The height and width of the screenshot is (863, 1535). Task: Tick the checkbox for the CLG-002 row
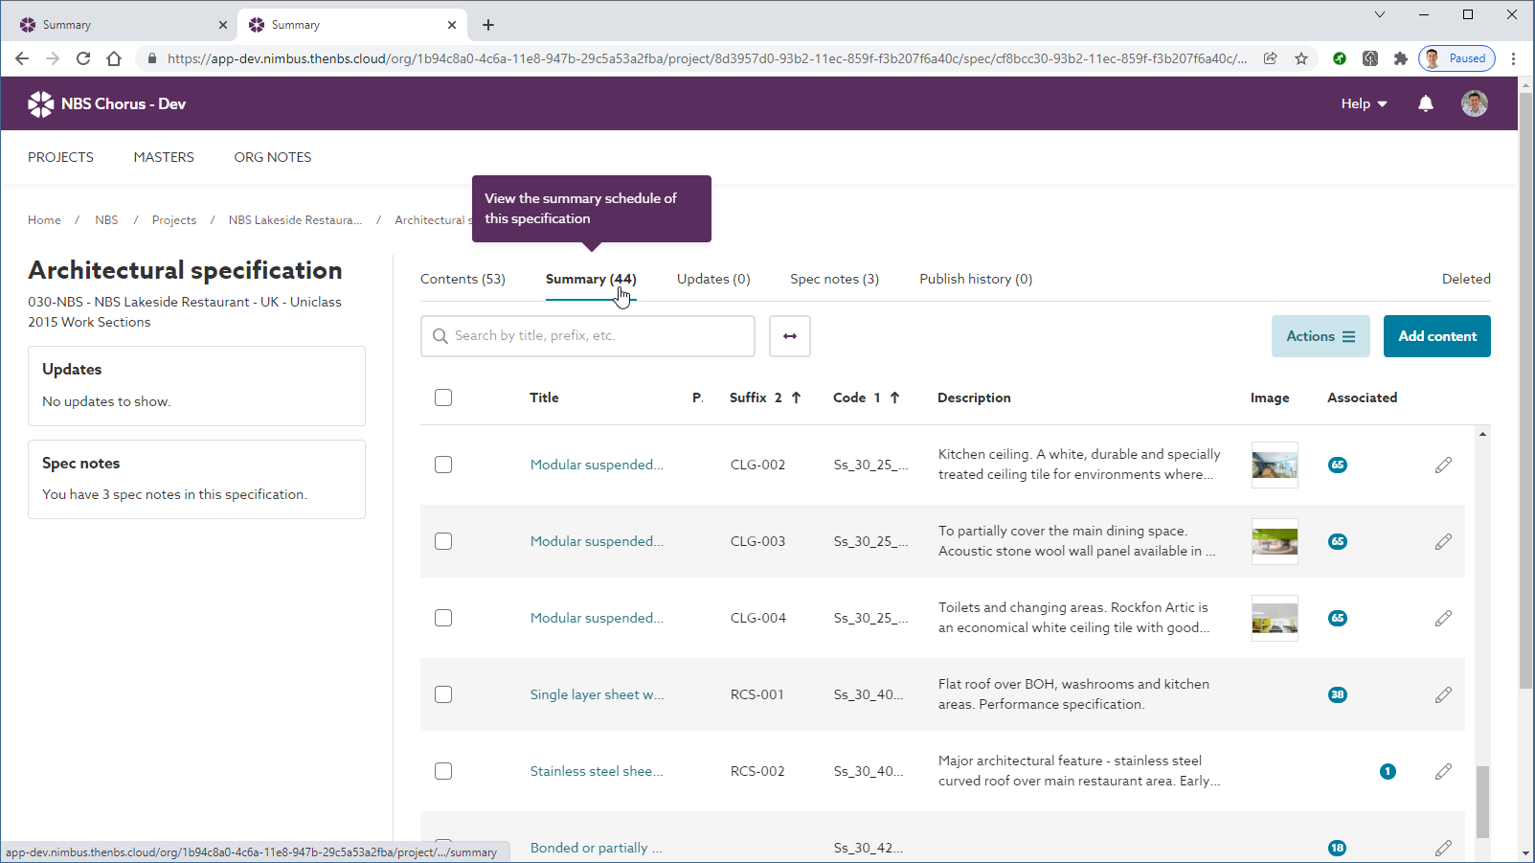443,465
